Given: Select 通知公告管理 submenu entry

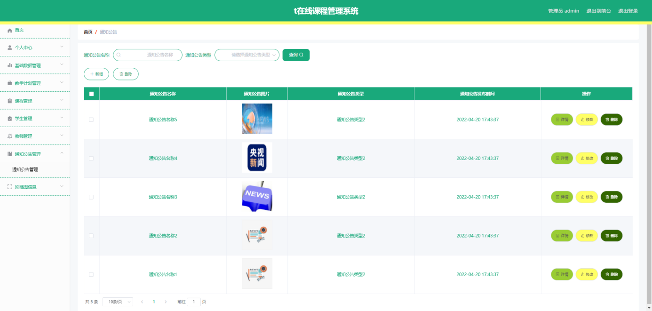Looking at the screenshot, I should (24, 169).
